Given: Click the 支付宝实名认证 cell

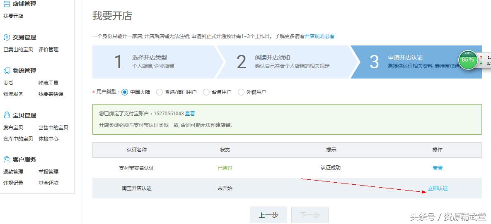Looking at the screenshot, I should pos(137,168).
